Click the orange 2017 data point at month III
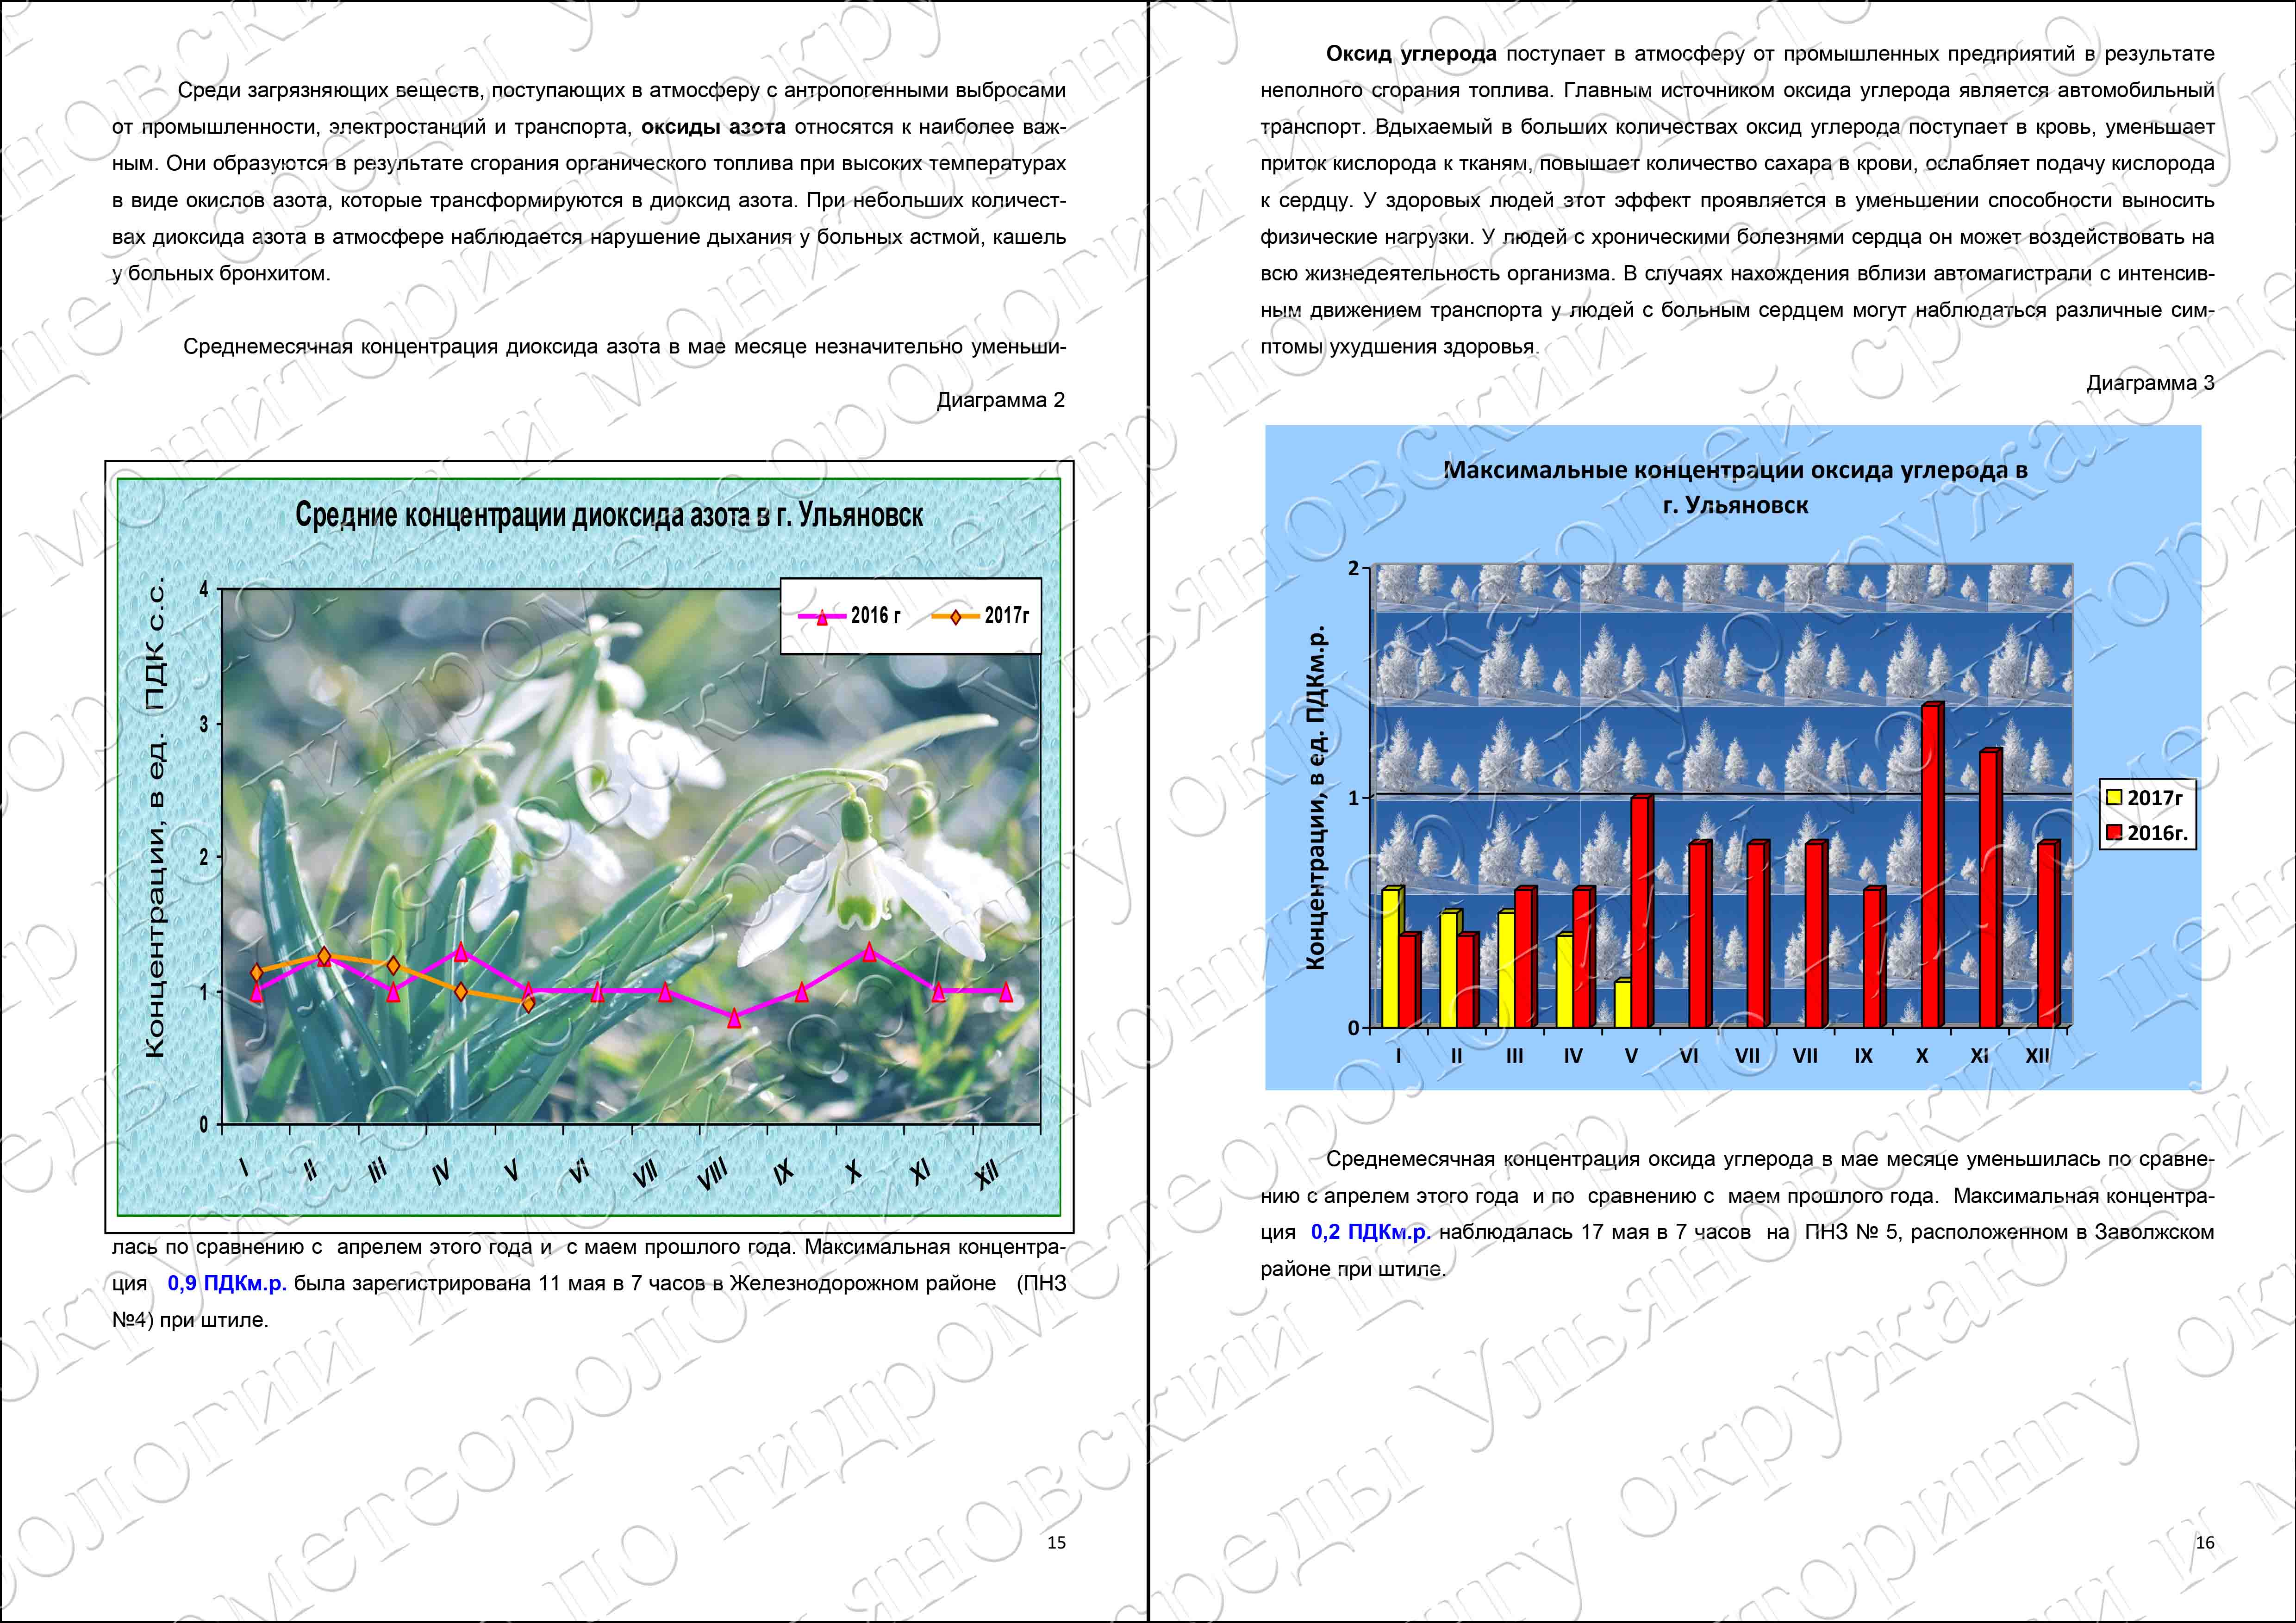This screenshot has height=1623, width=2296. pos(393,966)
